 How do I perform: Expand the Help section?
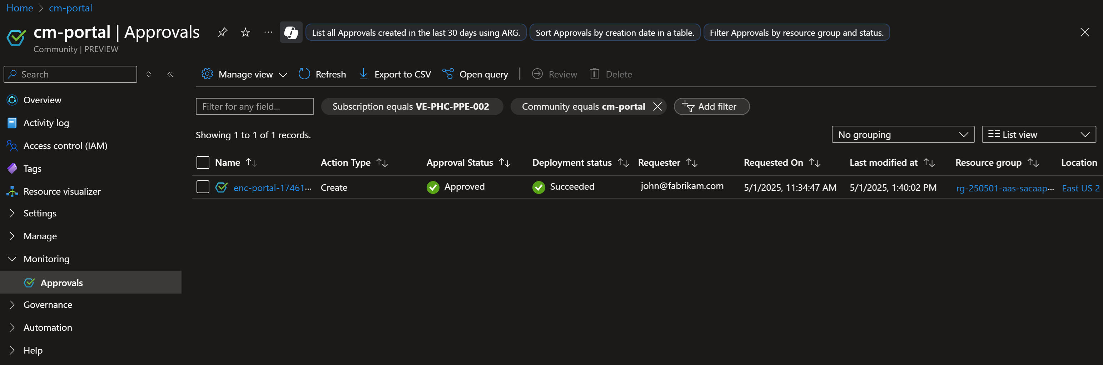click(x=12, y=350)
